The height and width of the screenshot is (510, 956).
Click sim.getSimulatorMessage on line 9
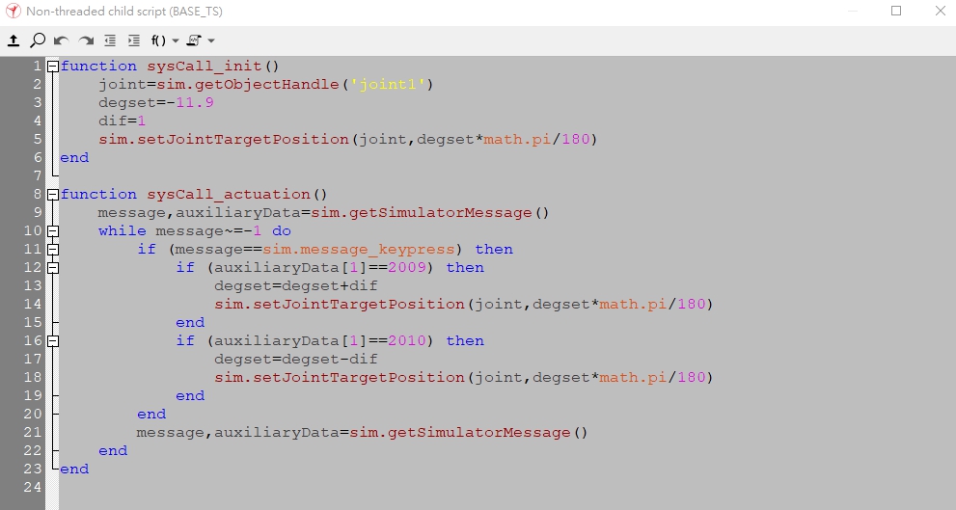[422, 213]
